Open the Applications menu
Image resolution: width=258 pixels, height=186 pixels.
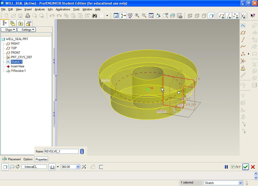pyautogui.click(x=63, y=9)
